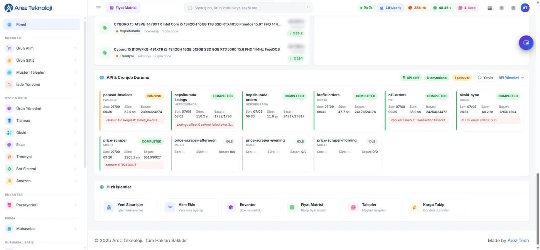
Task: Click the Yenile refresh button
Action: pyautogui.click(x=485, y=78)
